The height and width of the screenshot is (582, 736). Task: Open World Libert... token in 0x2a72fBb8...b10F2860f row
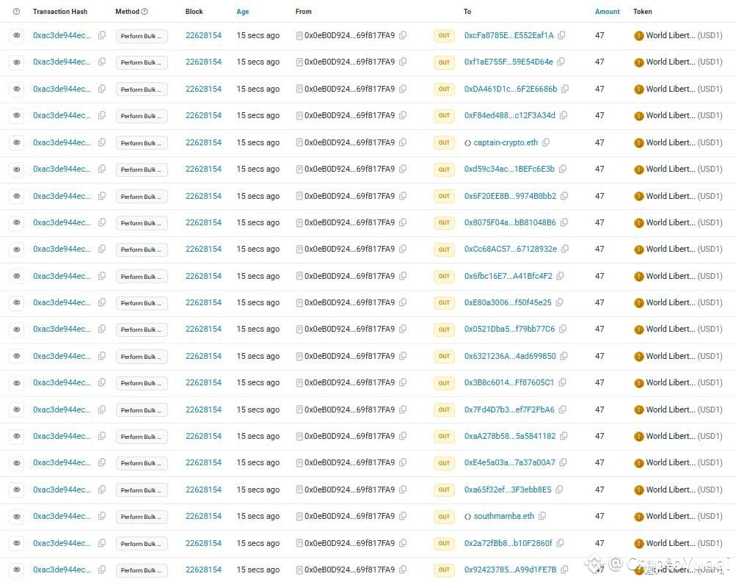click(670, 543)
